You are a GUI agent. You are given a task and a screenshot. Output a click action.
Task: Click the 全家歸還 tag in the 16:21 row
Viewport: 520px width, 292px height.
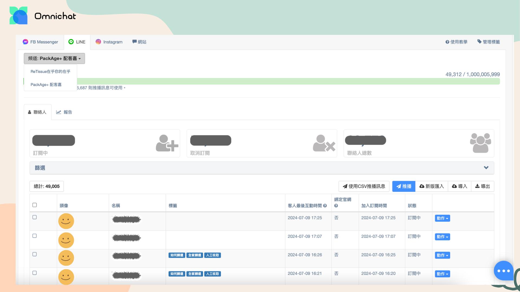point(195,274)
